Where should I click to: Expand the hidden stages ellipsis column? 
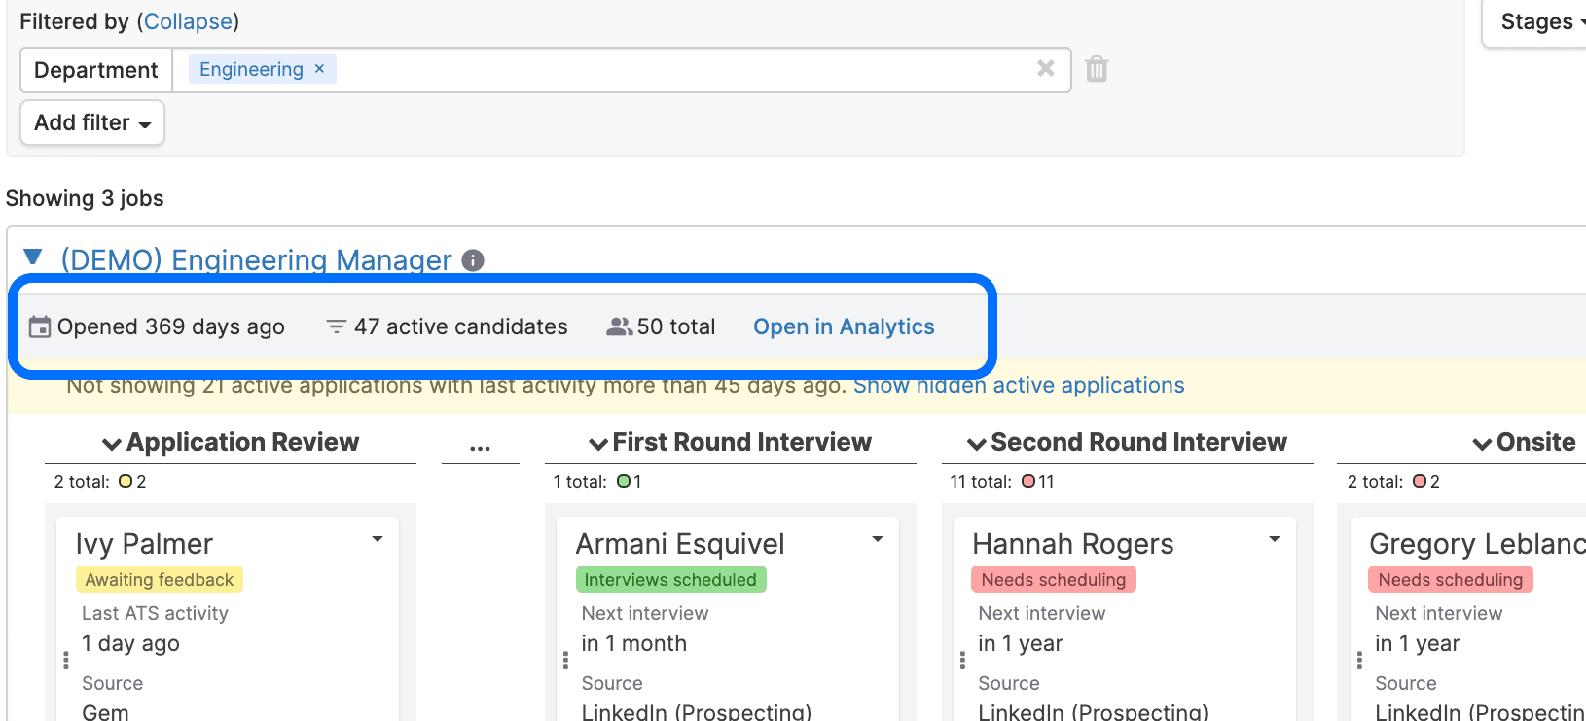coord(480,445)
